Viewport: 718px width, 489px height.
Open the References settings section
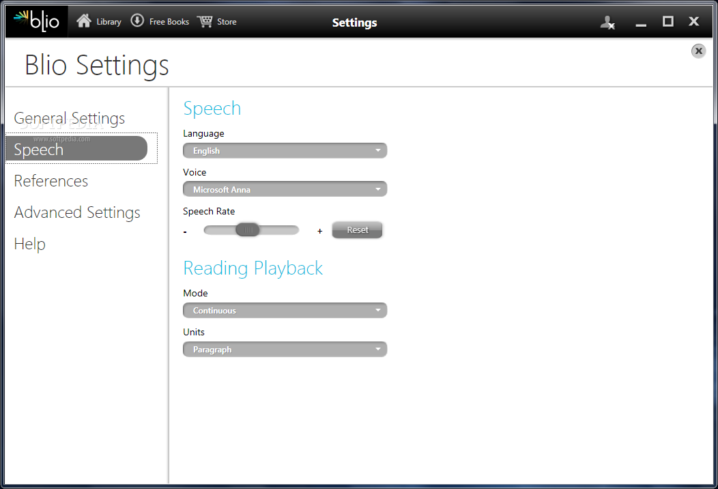[51, 181]
